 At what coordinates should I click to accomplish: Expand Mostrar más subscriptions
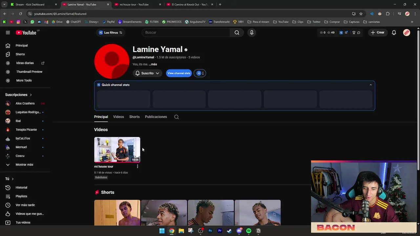(25, 165)
